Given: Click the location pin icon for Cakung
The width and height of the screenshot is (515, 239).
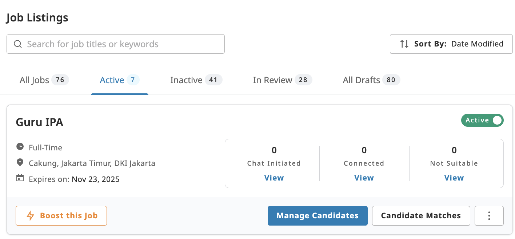Looking at the screenshot, I should coord(20,162).
